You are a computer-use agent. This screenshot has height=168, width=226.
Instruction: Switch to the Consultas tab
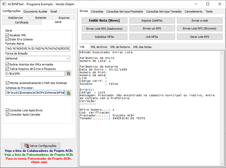tap(97, 11)
